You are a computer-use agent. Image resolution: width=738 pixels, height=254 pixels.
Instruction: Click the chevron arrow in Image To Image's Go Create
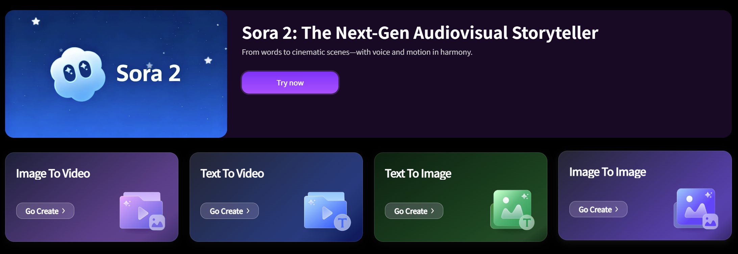[617, 209]
